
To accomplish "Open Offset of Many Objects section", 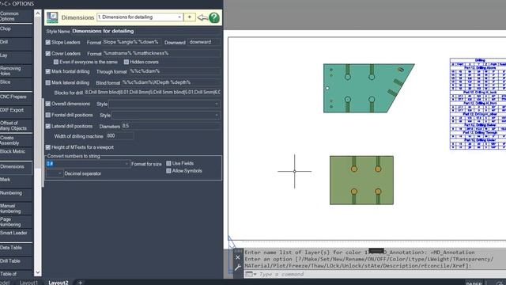I will coord(16,125).
